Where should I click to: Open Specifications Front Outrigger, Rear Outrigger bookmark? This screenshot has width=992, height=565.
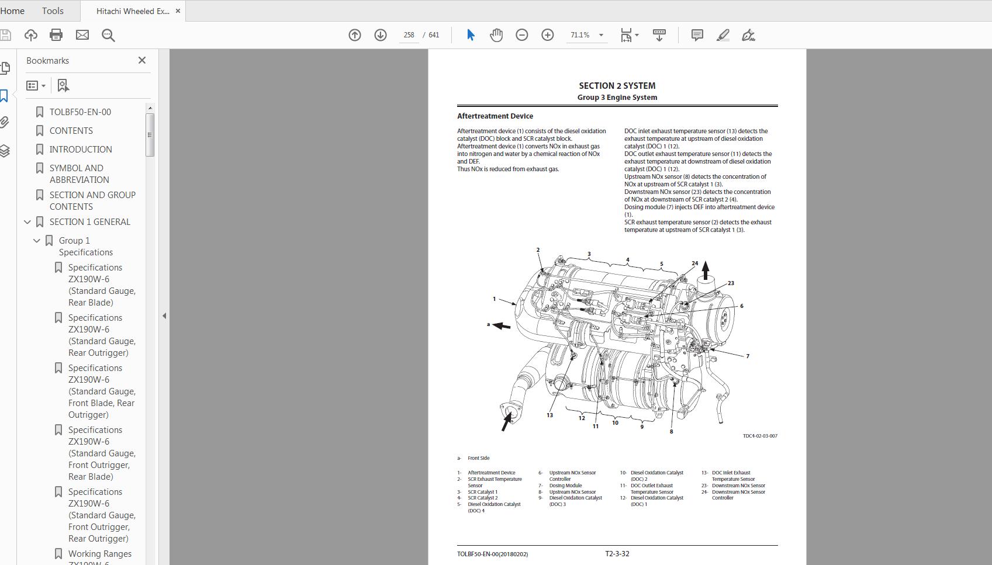pos(102,515)
